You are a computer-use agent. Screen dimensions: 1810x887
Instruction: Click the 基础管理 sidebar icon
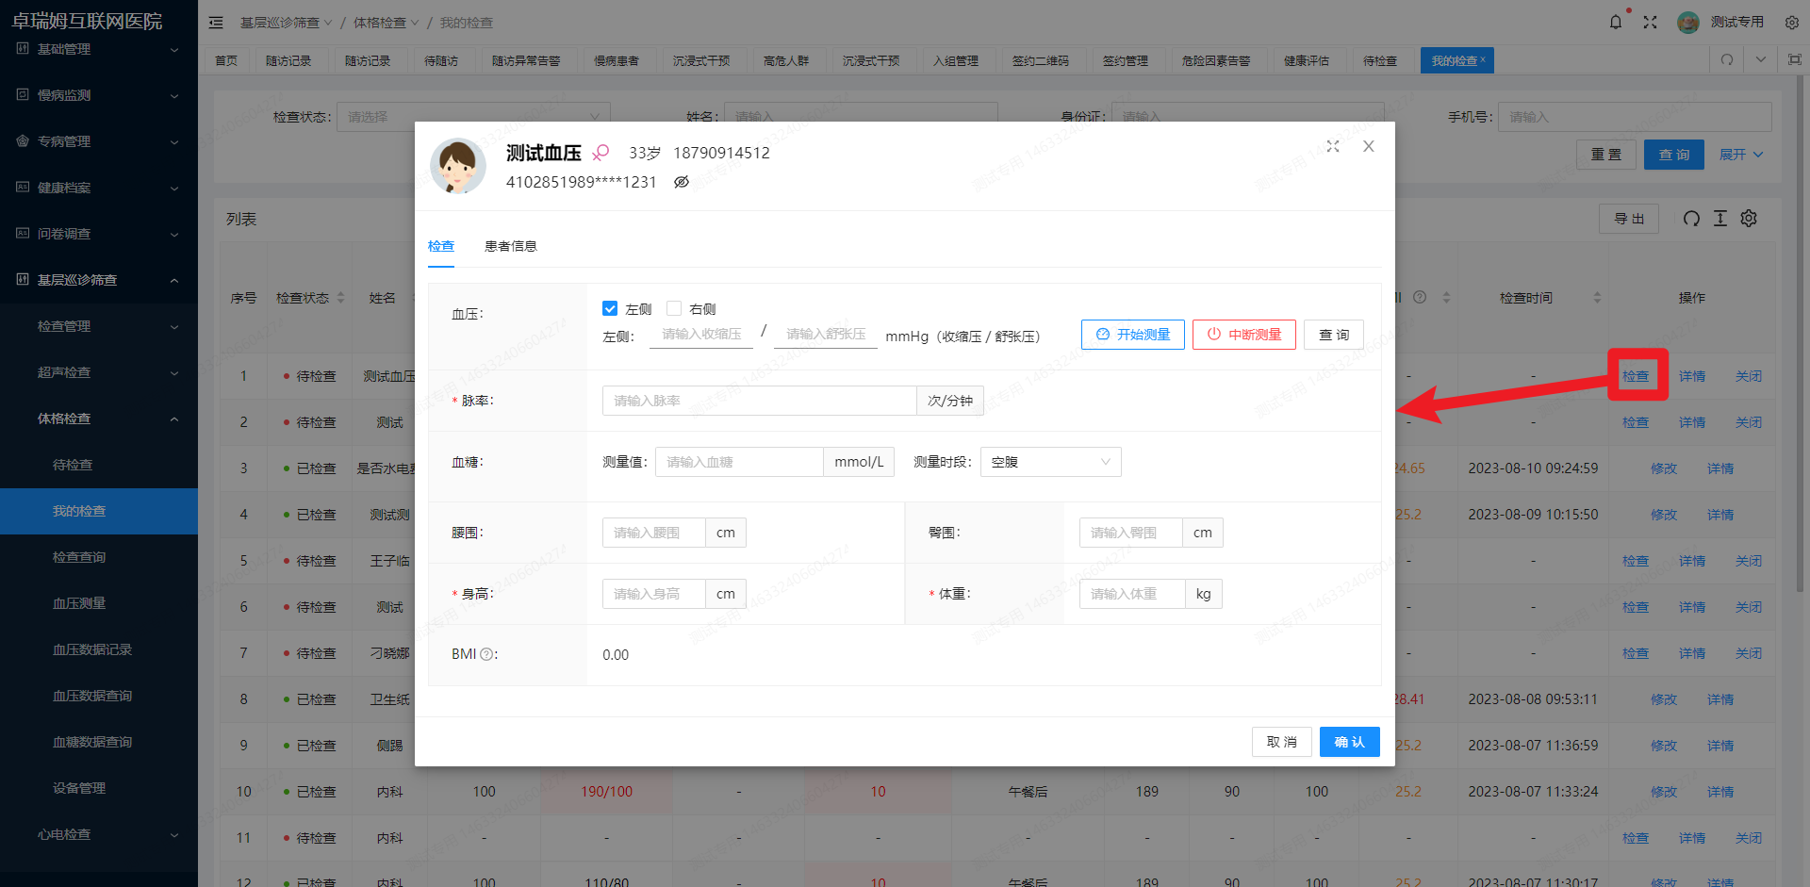(23, 48)
